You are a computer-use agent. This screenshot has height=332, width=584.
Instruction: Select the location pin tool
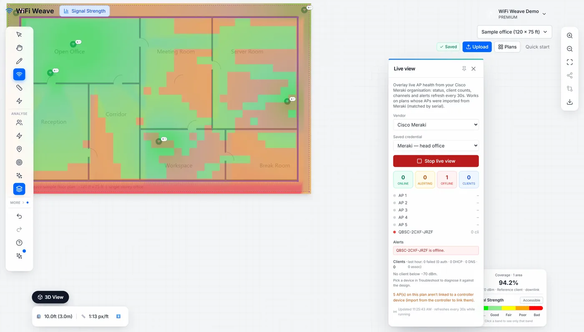[19, 149]
